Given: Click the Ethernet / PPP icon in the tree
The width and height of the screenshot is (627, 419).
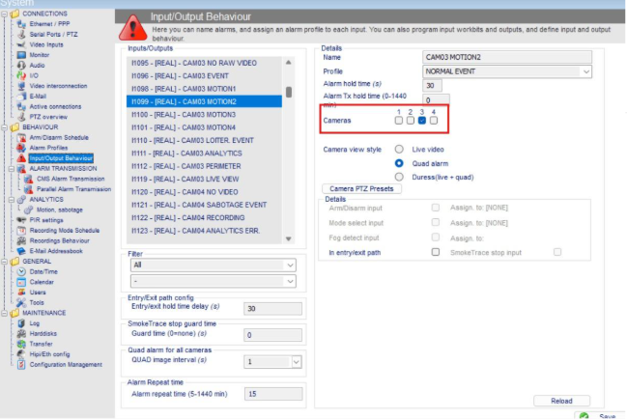Looking at the screenshot, I should click(x=22, y=25).
